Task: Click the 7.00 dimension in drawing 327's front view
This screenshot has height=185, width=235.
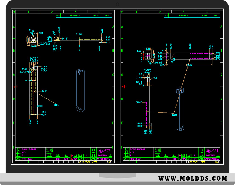Action: click(x=40, y=106)
